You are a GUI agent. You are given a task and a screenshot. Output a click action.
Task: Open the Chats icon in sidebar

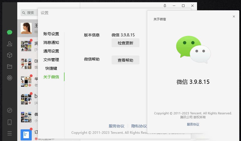pyautogui.click(x=9, y=32)
